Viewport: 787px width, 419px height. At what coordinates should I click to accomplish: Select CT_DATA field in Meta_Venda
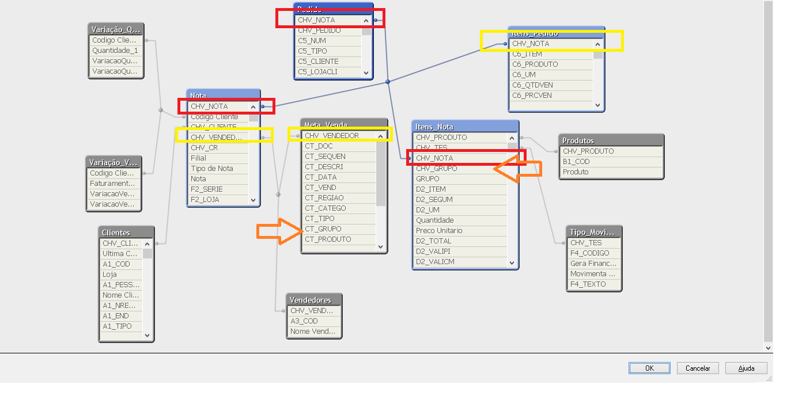[x=339, y=177]
